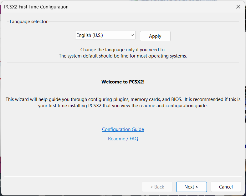Click the Welcome to PCSX2! heading

coord(123,82)
